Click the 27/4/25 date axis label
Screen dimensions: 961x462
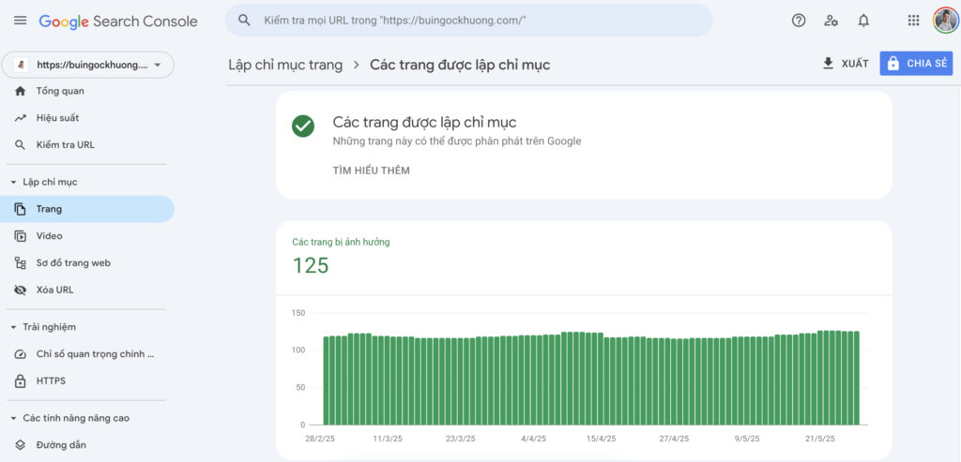tap(674, 439)
